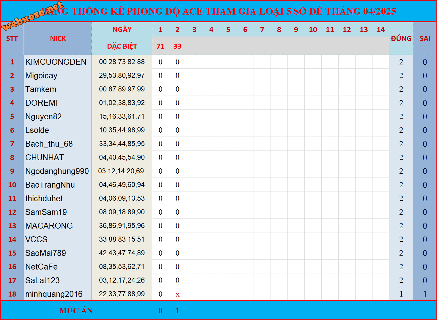Click the SaoMai789 nick cell
Viewport: 437px width, 320px height.
pyautogui.click(x=58, y=253)
